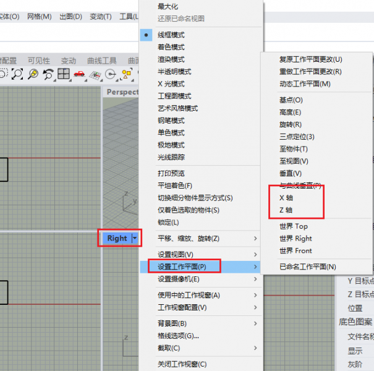Select 渲染模式 rendered display mode
This screenshot has width=374, height=371.
click(x=171, y=59)
